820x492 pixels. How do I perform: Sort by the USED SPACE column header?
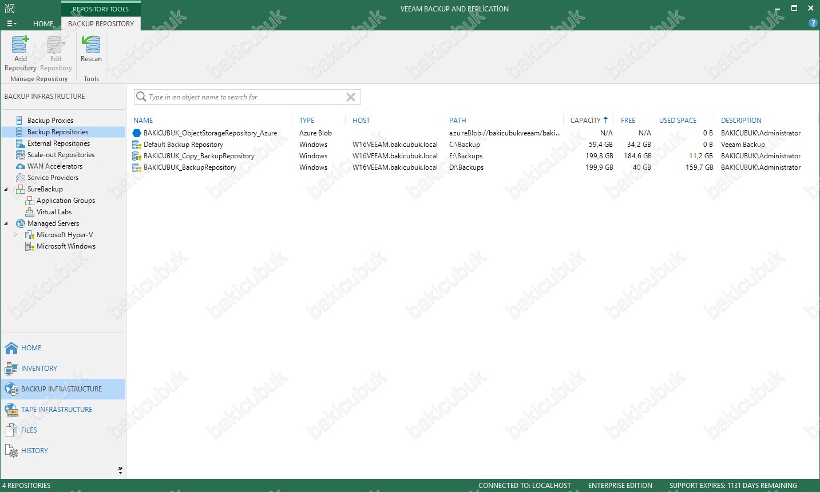coord(678,121)
